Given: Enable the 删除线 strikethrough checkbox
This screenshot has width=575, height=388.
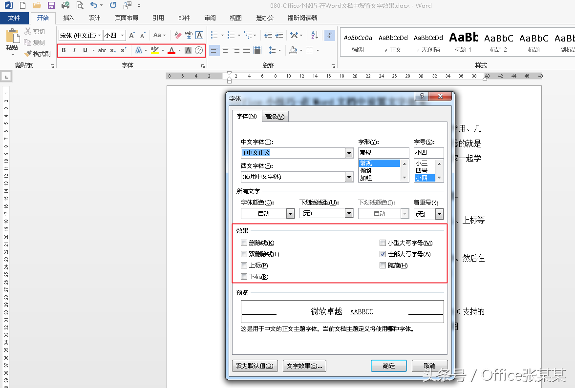Looking at the screenshot, I should tap(244, 243).
